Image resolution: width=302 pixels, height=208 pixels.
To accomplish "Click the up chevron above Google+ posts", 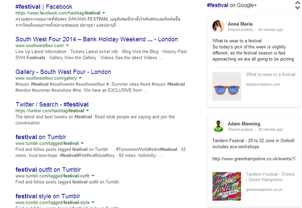I will pos(297,3).
